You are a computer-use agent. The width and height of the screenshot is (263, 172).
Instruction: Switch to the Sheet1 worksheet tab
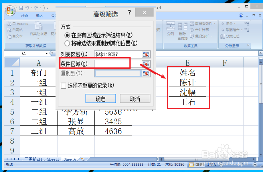(53, 159)
